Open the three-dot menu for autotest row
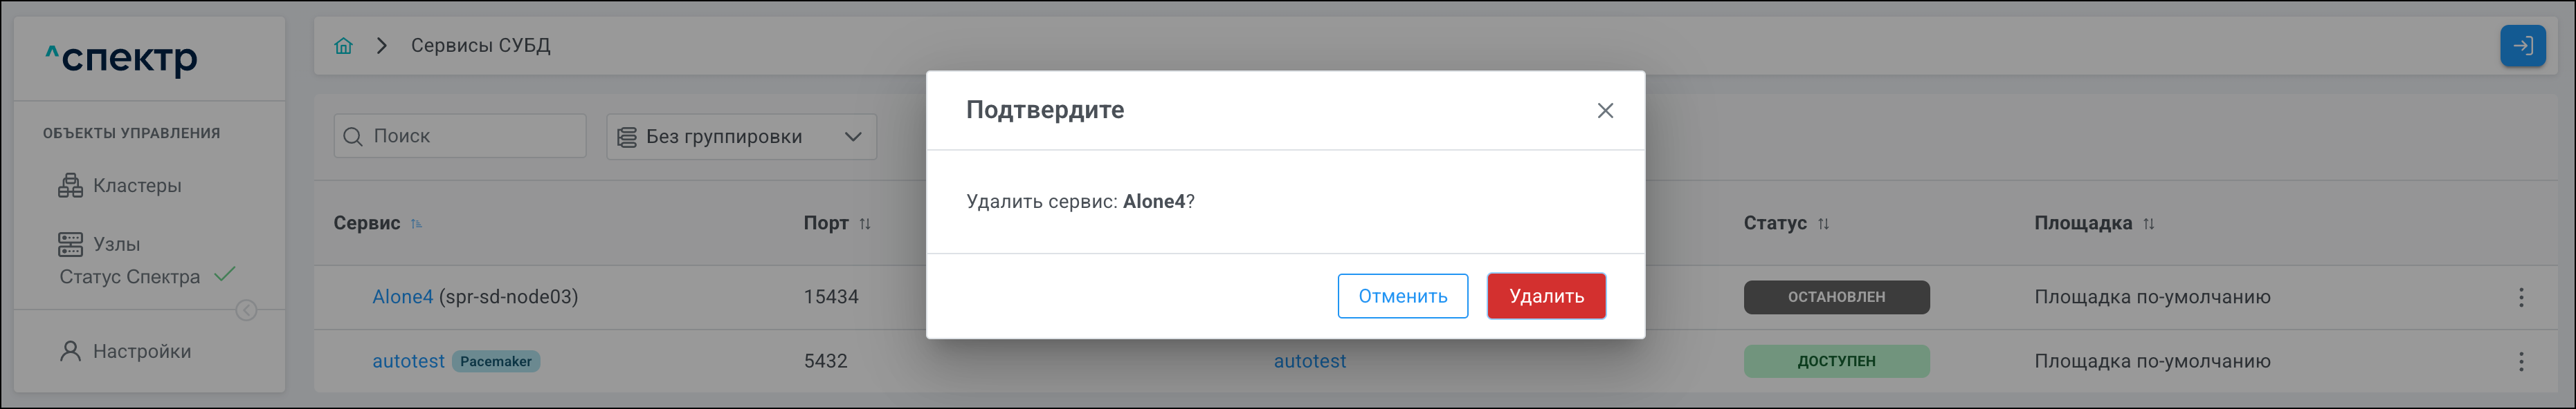Image resolution: width=2576 pixels, height=409 pixels. (x=2520, y=361)
